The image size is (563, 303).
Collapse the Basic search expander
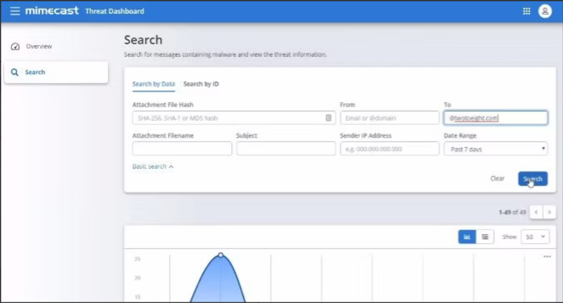pos(153,166)
